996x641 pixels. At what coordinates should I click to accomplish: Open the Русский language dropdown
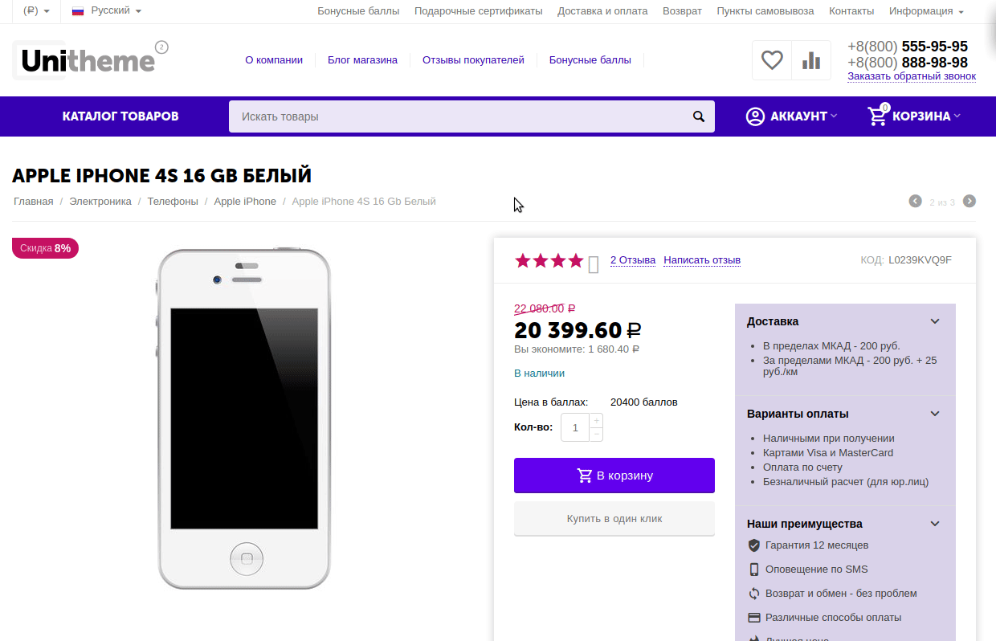pyautogui.click(x=107, y=11)
